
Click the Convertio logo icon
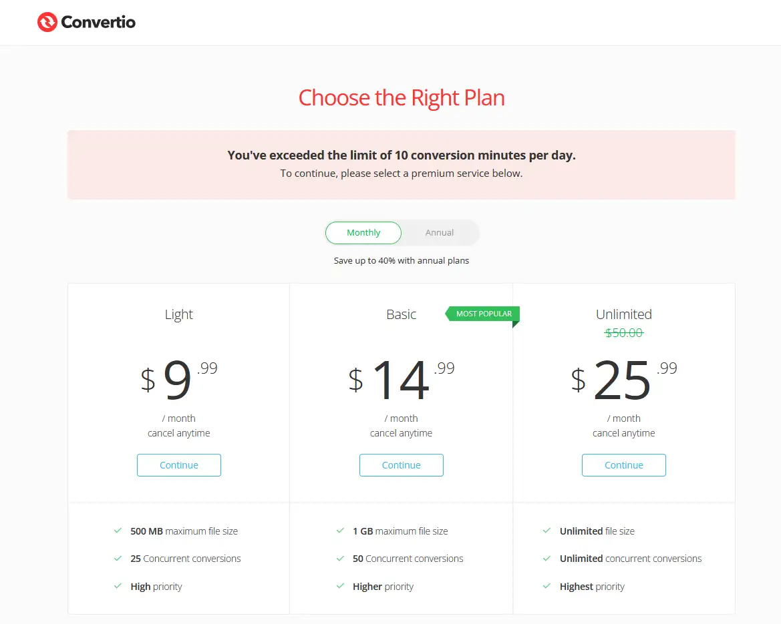tap(47, 23)
